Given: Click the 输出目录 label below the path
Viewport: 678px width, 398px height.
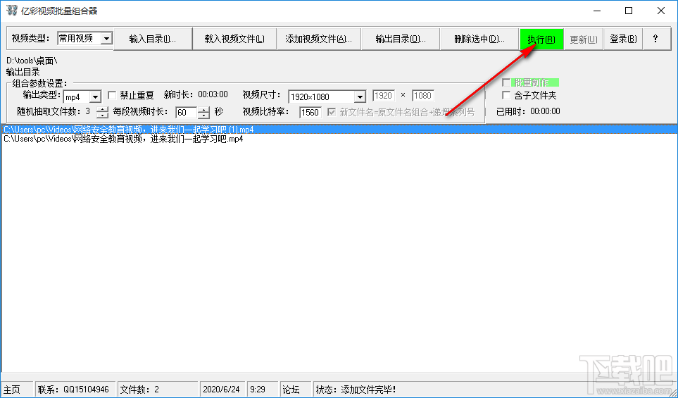Looking at the screenshot, I should tap(23, 73).
